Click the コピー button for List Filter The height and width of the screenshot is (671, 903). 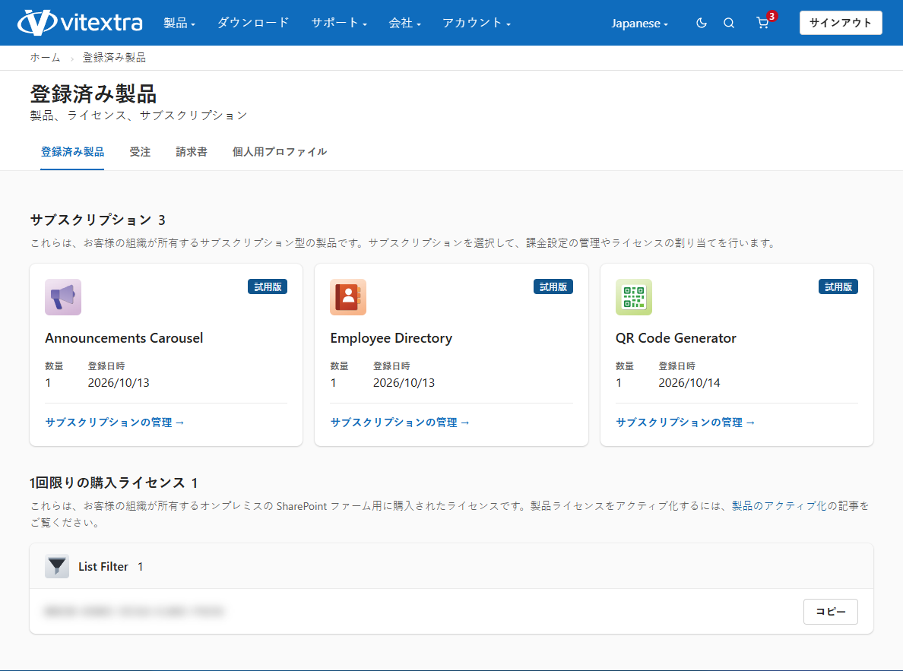click(831, 611)
